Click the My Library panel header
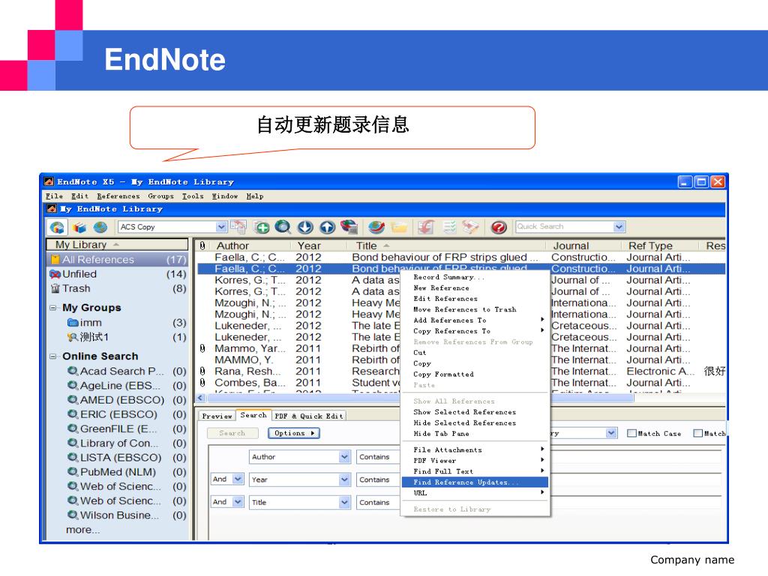 pos(117,244)
